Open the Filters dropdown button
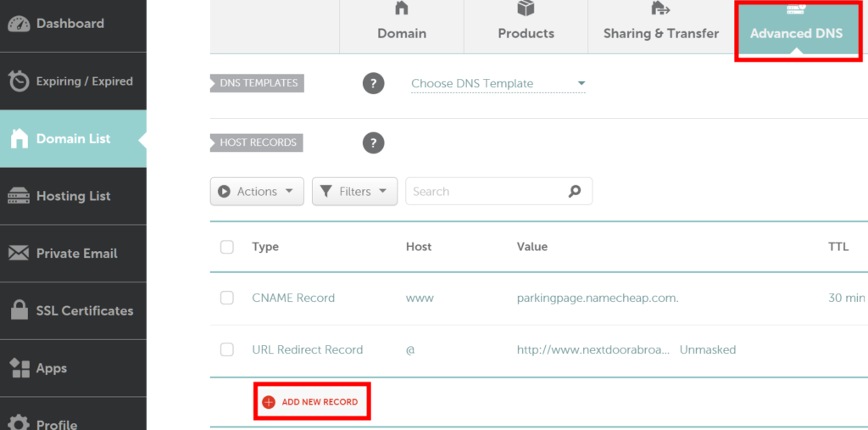 click(355, 191)
